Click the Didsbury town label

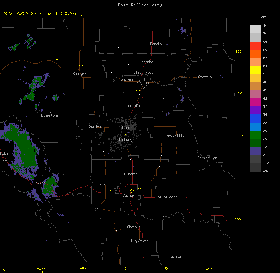[124, 140]
